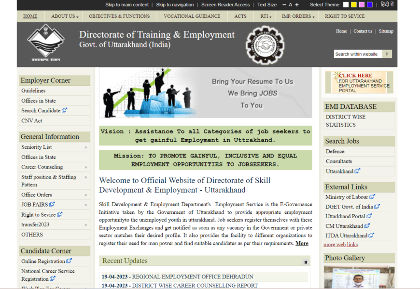Open the ABOUT US dropdown menu

pyautogui.click(x=65, y=16)
